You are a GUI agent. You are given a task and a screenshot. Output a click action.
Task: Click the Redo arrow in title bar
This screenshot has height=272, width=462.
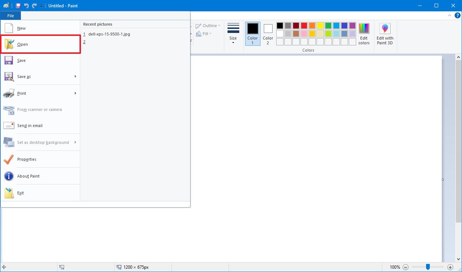[x=34, y=6]
